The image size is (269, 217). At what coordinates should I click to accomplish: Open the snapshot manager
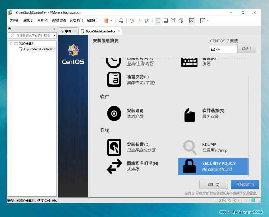click(x=147, y=21)
